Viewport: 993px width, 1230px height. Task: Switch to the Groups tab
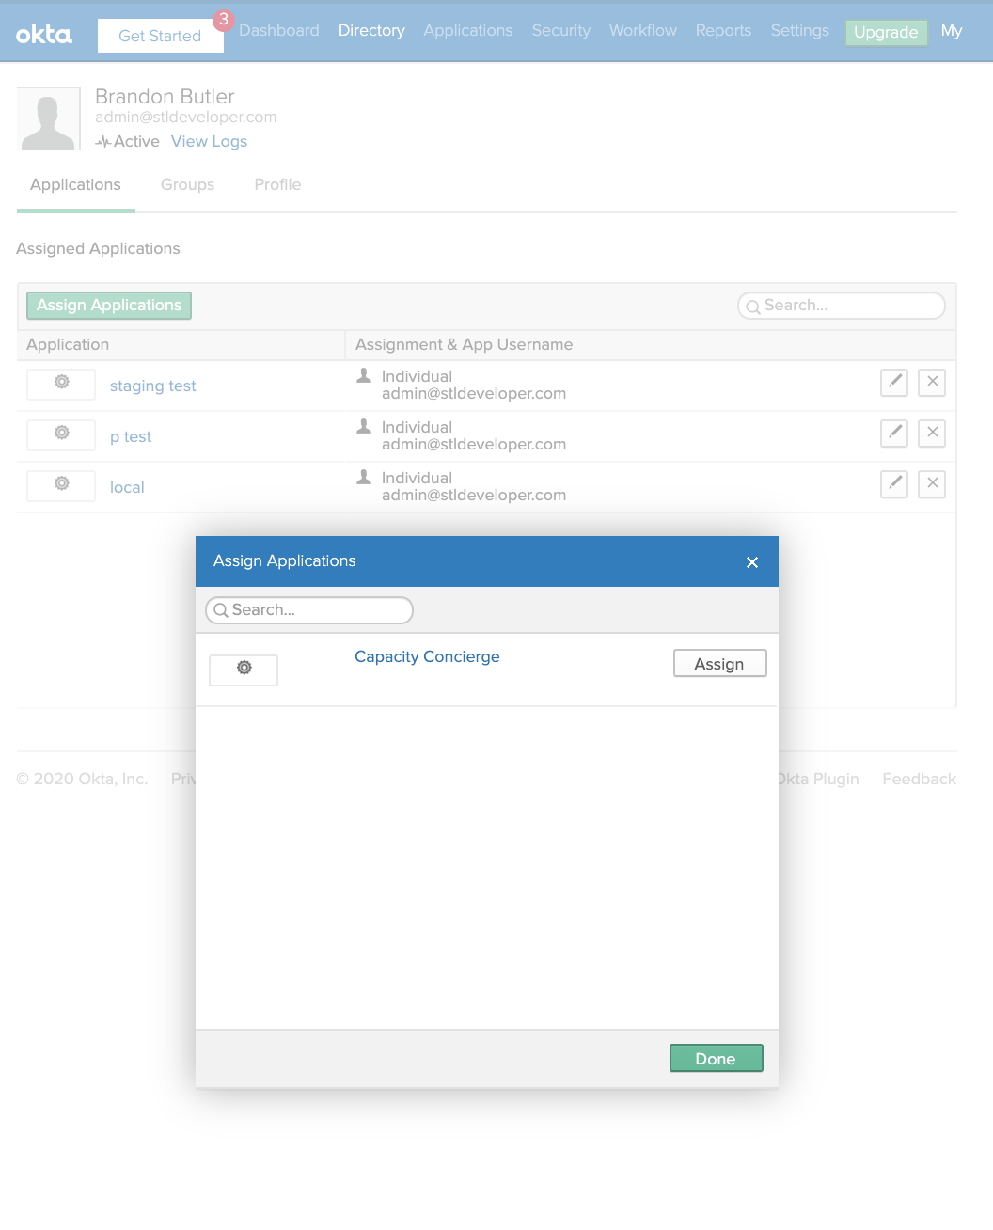point(187,184)
